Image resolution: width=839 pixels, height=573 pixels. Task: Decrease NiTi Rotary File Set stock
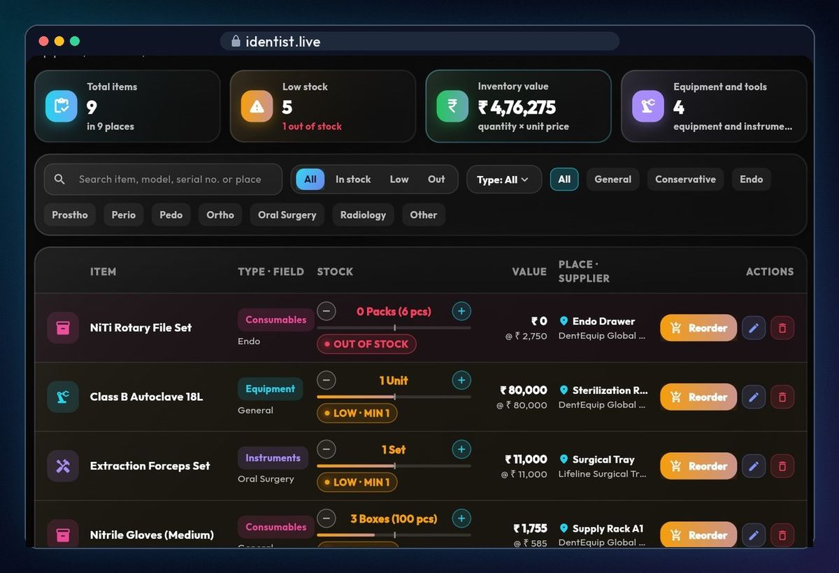click(x=327, y=311)
